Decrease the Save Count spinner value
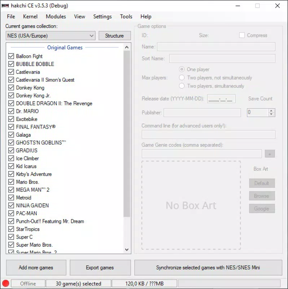The image size is (288, 289). (x=271, y=114)
